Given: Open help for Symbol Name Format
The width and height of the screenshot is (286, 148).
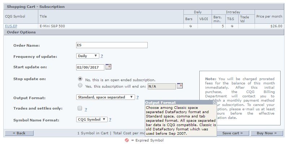Looking at the screenshot, I should (110, 120).
